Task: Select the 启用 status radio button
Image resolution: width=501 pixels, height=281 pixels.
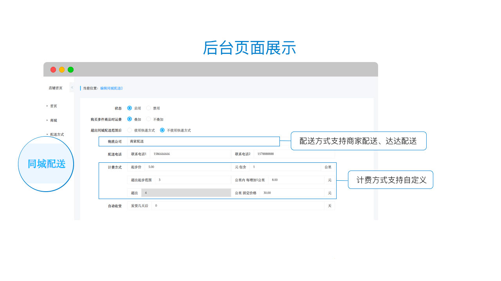Action: [x=130, y=108]
